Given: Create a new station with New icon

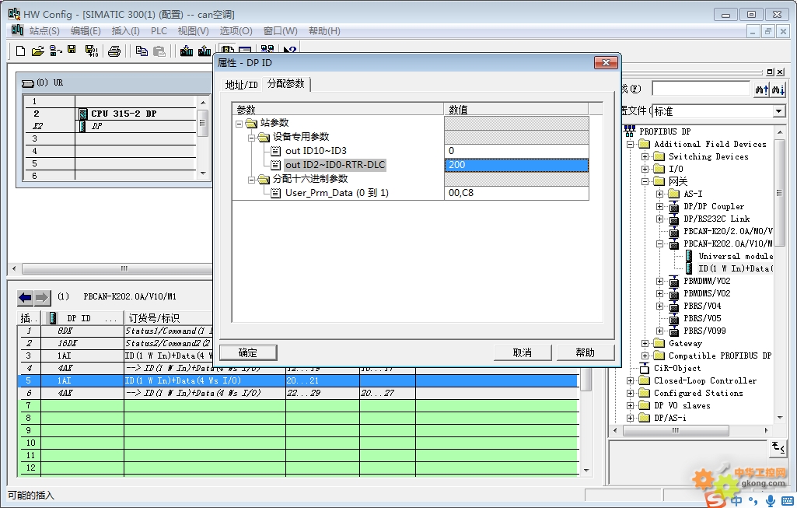Looking at the screenshot, I should click(x=20, y=51).
